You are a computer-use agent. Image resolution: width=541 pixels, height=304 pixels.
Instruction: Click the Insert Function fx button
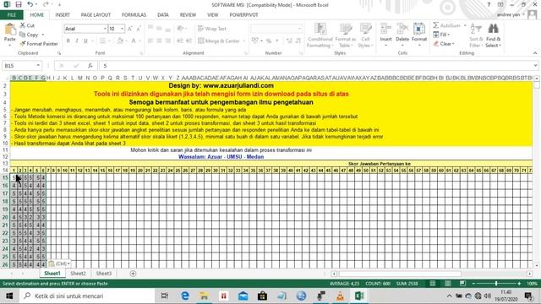pos(90,66)
